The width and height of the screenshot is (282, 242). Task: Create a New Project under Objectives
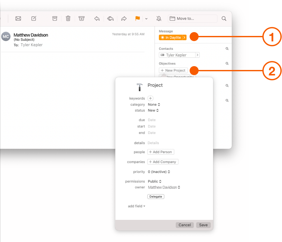click(173, 70)
